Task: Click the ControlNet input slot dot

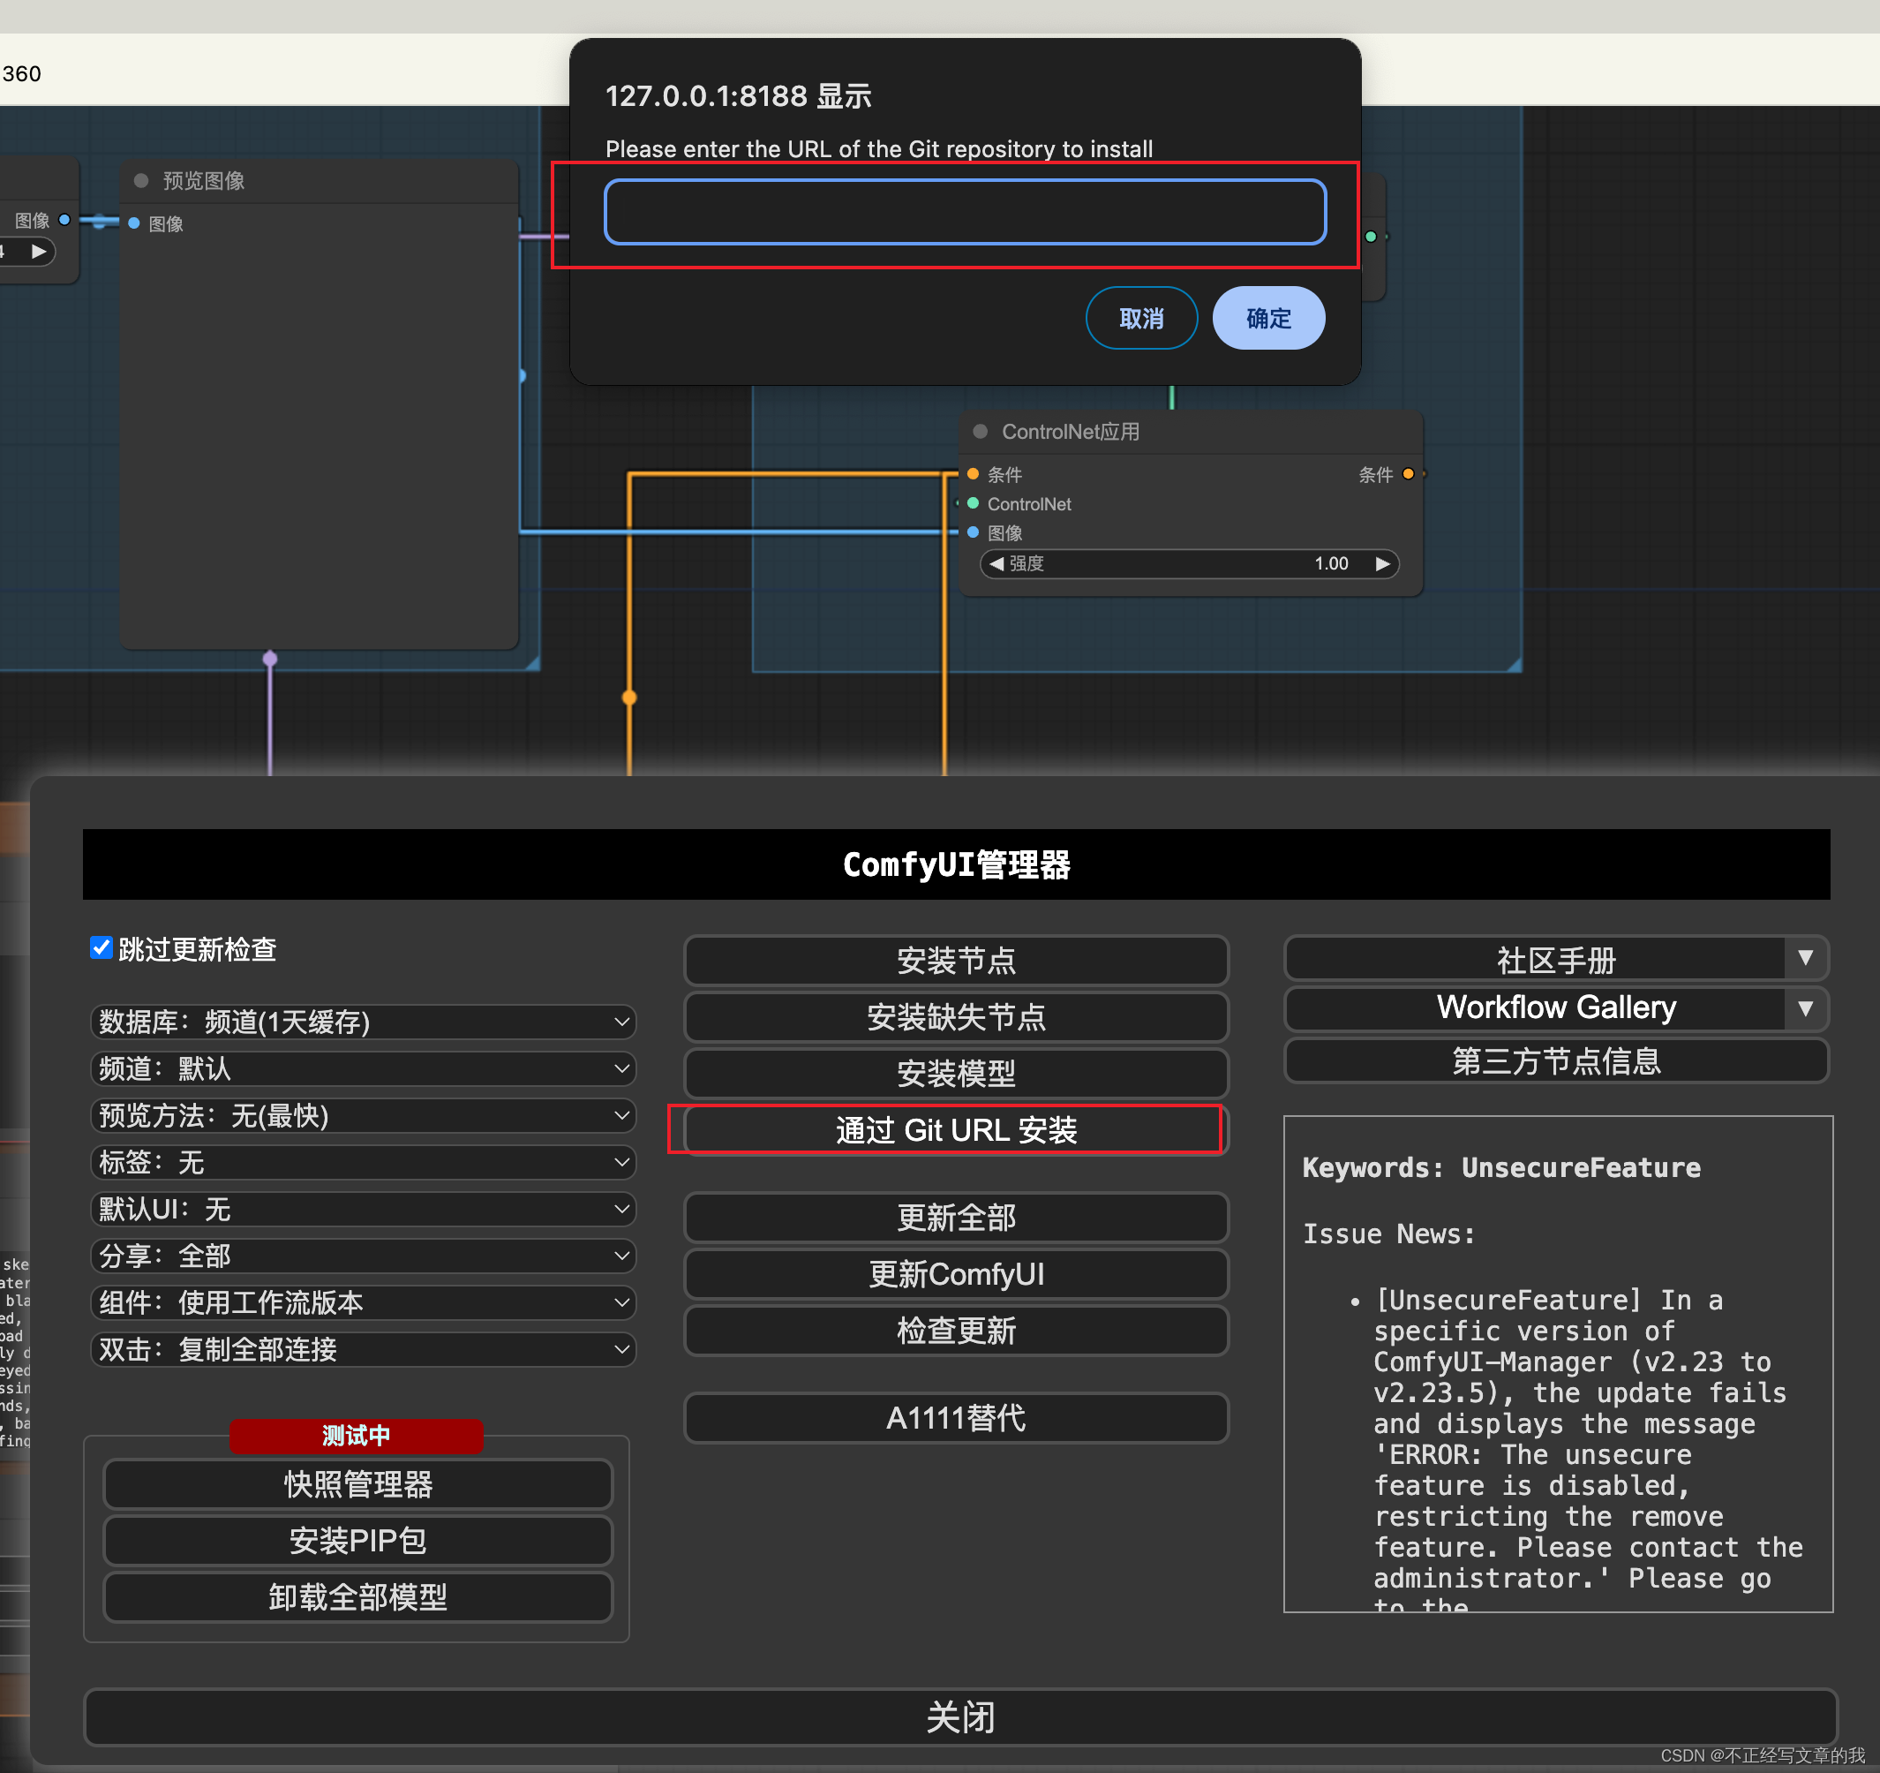Action: [972, 503]
